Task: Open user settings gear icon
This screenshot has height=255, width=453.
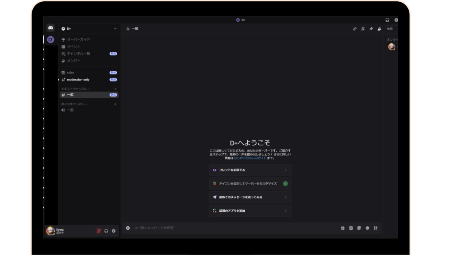Action: coord(114,231)
